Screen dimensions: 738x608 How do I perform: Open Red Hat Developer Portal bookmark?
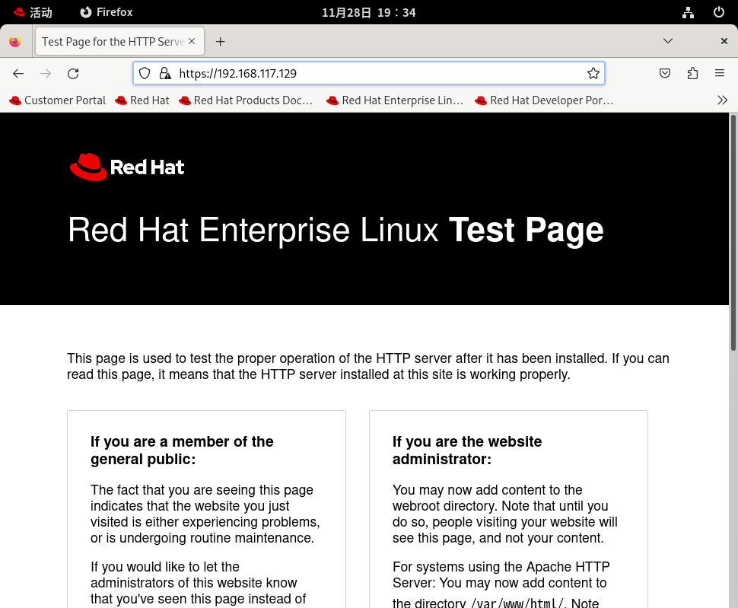[544, 100]
